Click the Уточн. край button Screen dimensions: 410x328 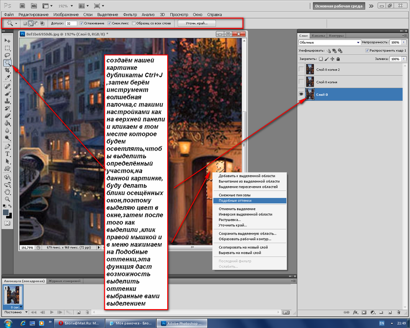point(197,23)
